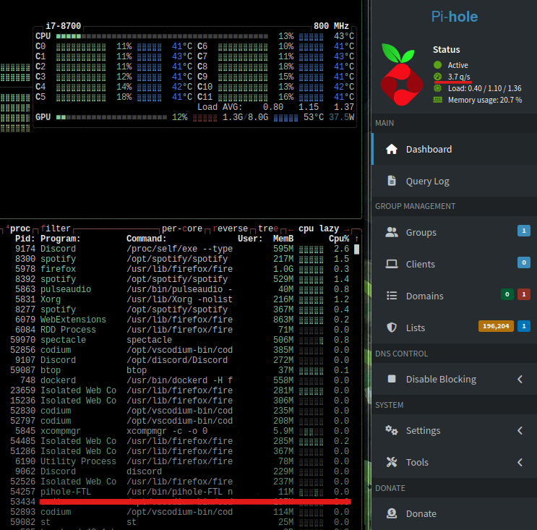Screen dimensions: 537x530
Task: Click the Domains list icon
Action: (x=392, y=296)
